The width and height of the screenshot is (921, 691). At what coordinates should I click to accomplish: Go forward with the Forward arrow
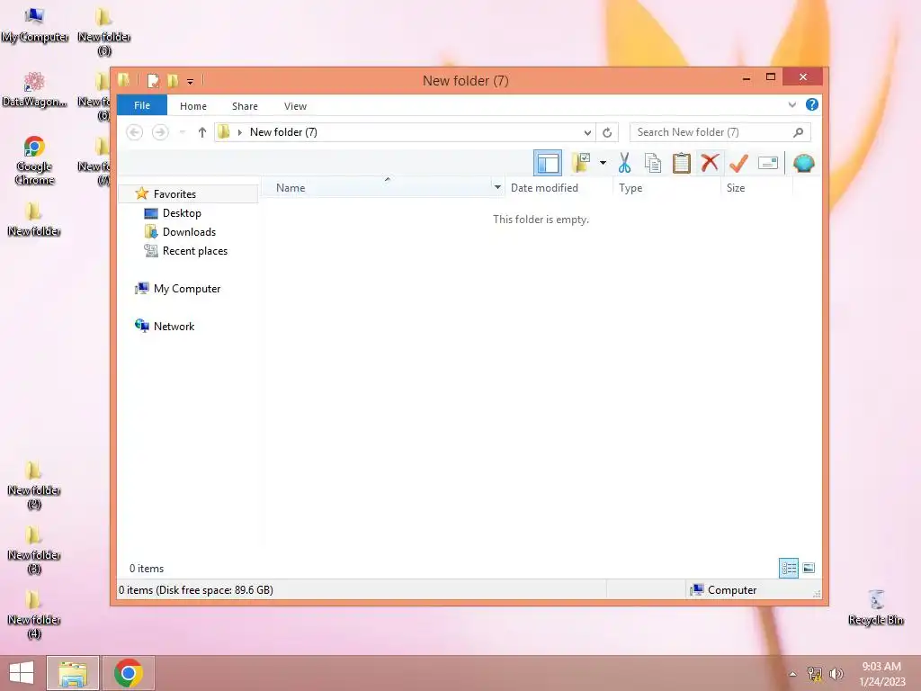[160, 132]
